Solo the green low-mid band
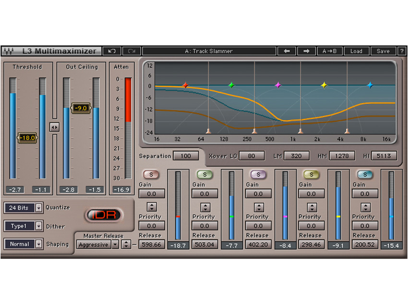408x306 pixels. (205, 175)
